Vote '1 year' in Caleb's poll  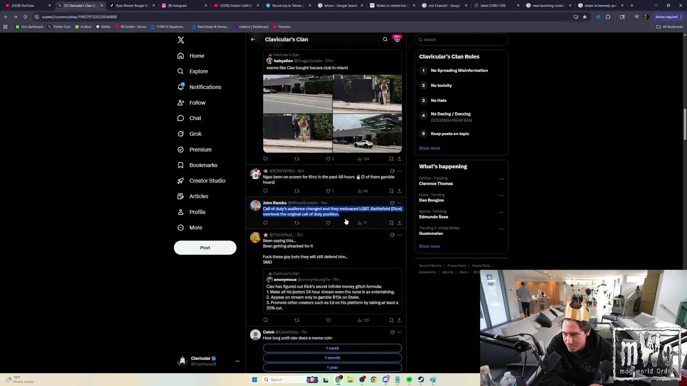[x=332, y=367]
